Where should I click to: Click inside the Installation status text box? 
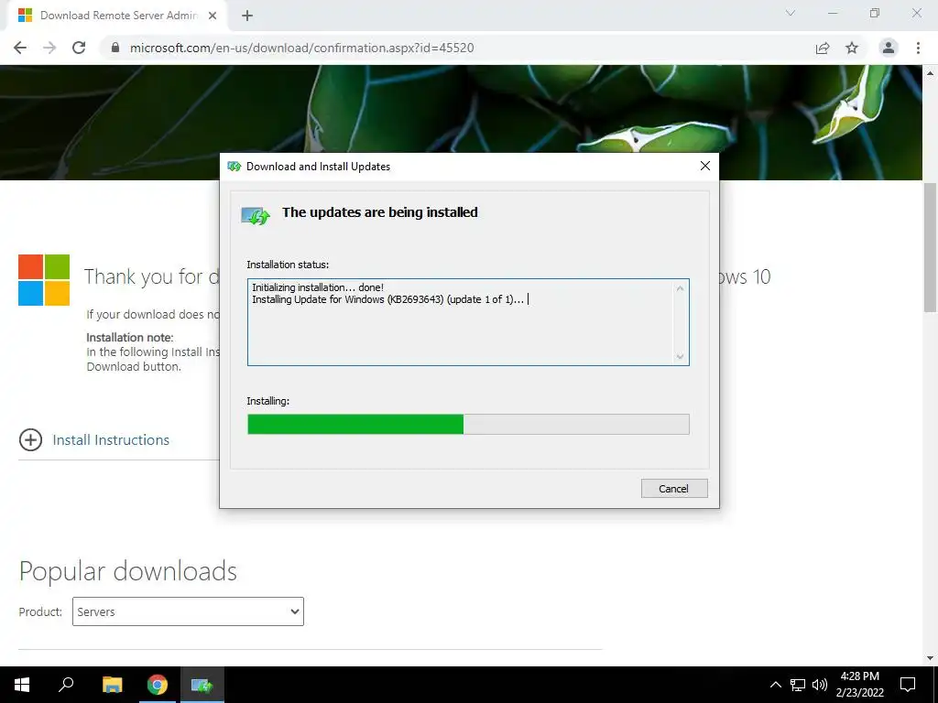point(468,322)
